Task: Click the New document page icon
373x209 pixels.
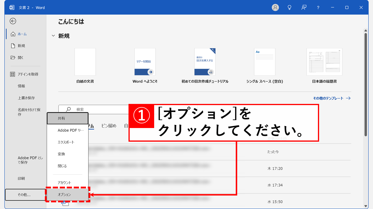Action: [13, 46]
